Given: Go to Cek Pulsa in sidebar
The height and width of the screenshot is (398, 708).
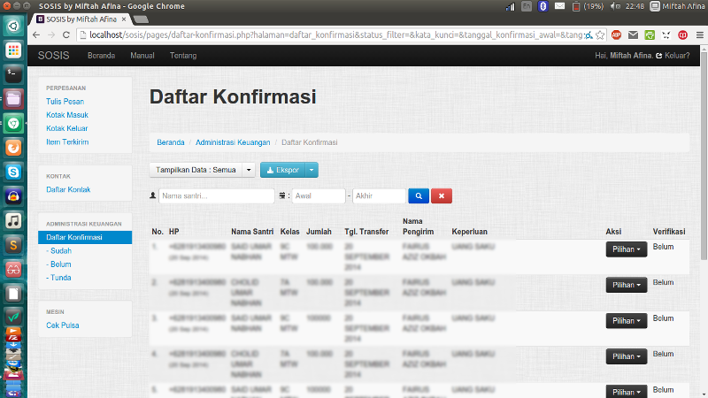Looking at the screenshot, I should [x=63, y=325].
